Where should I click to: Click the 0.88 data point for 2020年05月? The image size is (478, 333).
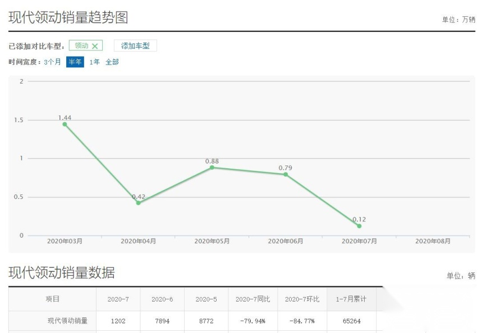[x=212, y=167]
